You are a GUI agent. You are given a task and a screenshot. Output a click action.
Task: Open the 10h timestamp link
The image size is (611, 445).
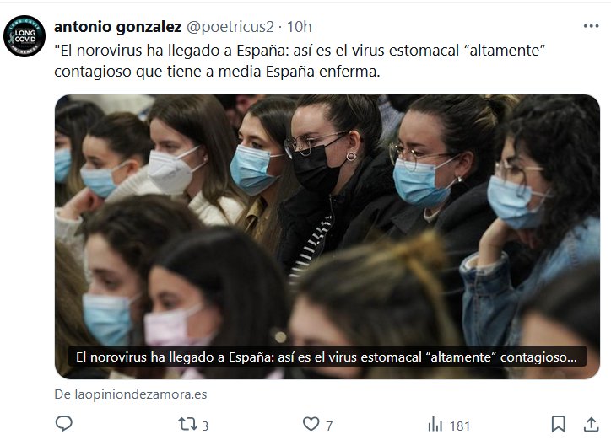pos(300,27)
